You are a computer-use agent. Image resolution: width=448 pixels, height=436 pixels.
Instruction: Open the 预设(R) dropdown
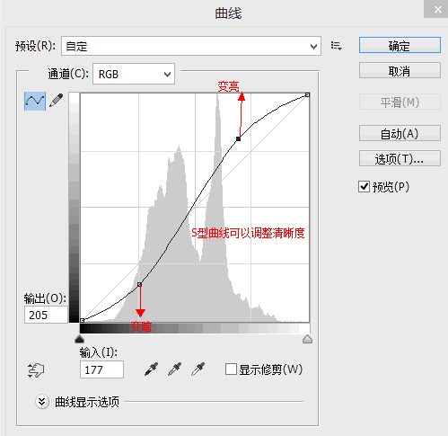click(191, 46)
